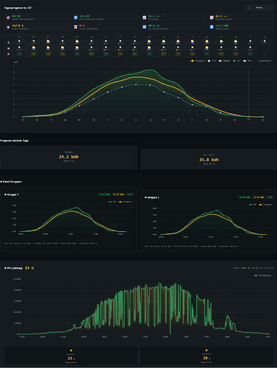Viewport: 277px width, 368px height.
Task: Click the 'Gruppe 2' panel heading
Action: tap(152, 197)
